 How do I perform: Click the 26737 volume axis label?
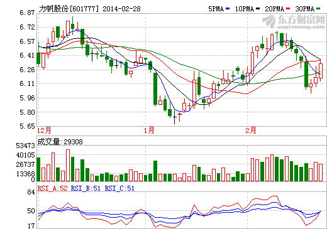[25, 164]
